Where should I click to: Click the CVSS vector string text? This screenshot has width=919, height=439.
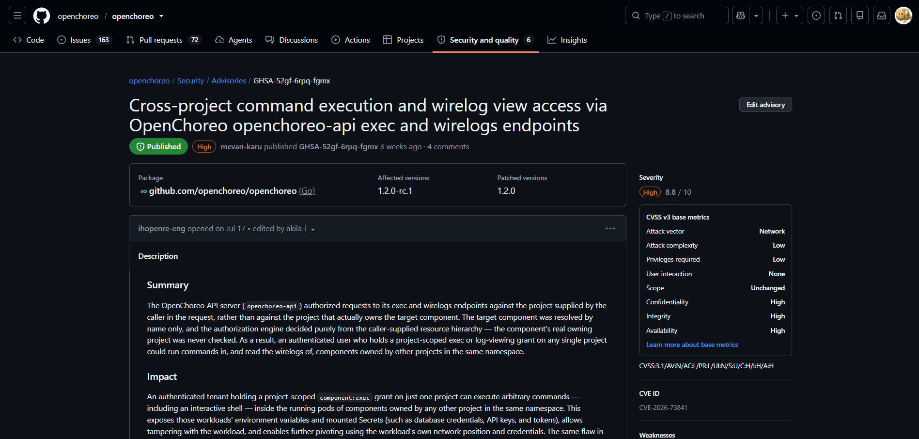click(706, 366)
